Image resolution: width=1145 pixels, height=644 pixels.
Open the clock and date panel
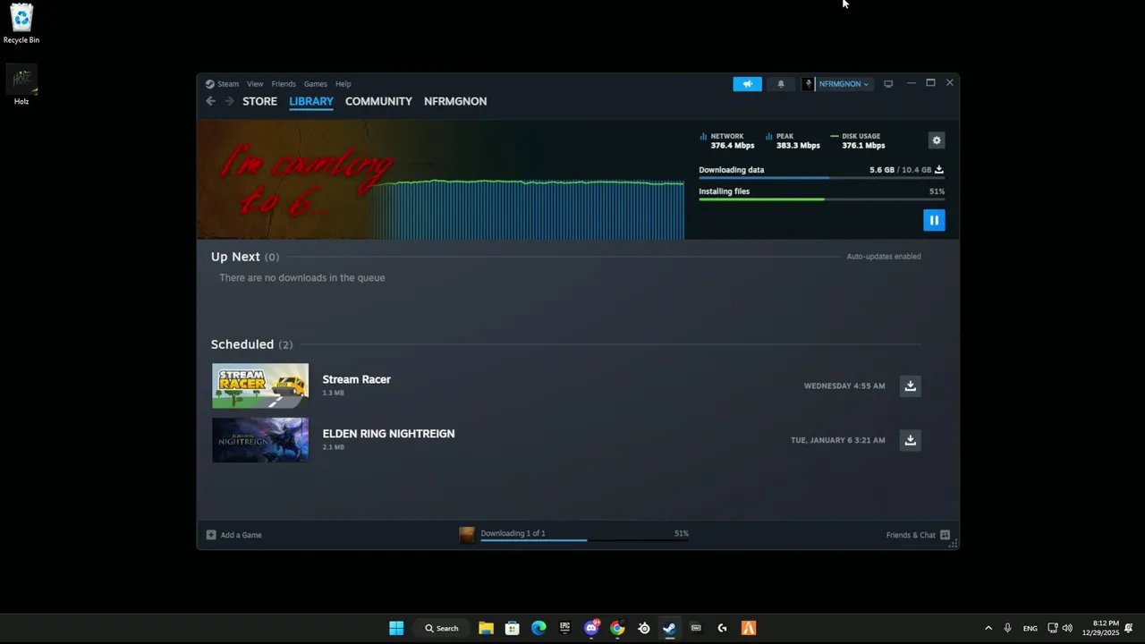pos(1100,628)
